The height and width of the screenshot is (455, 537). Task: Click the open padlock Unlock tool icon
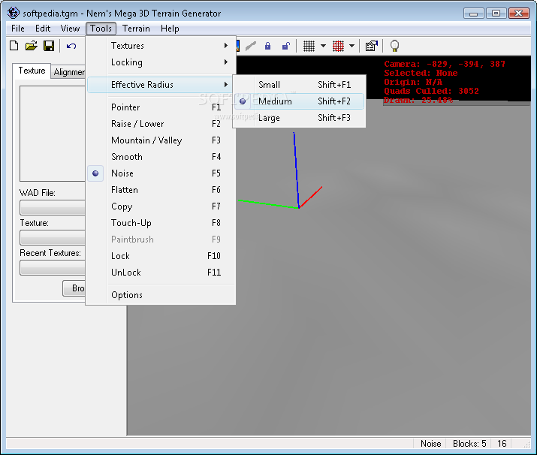(x=285, y=46)
